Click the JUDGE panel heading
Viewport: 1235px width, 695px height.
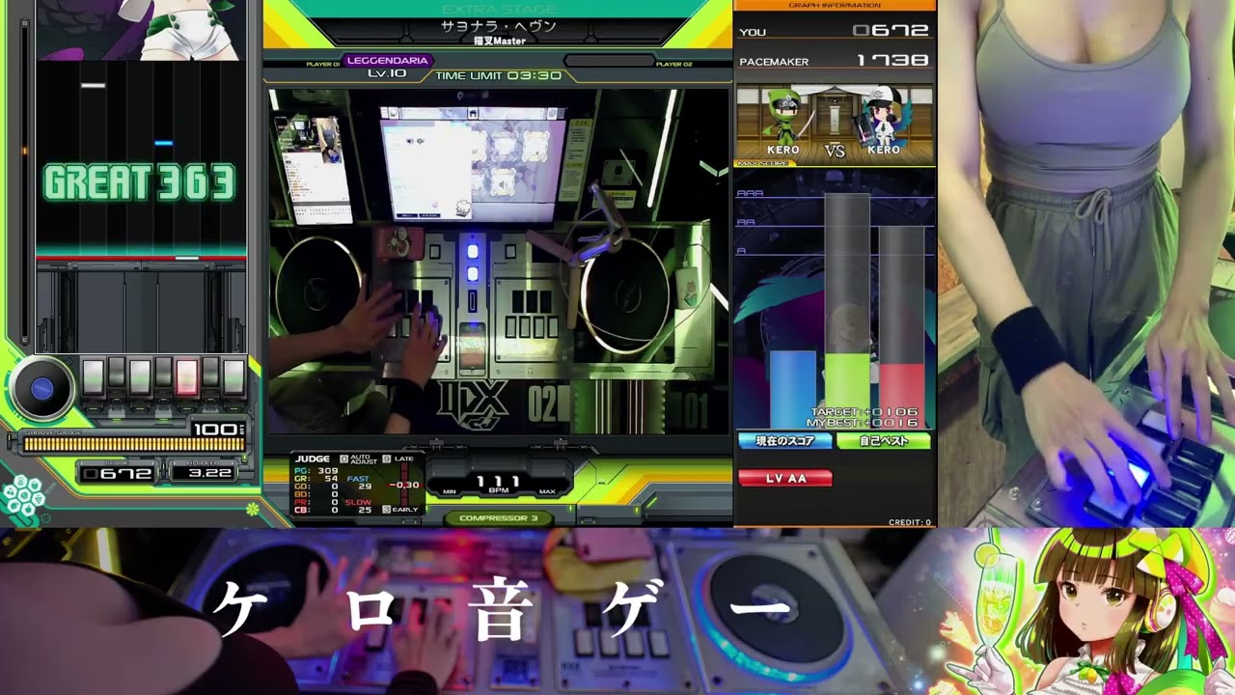[313, 459]
